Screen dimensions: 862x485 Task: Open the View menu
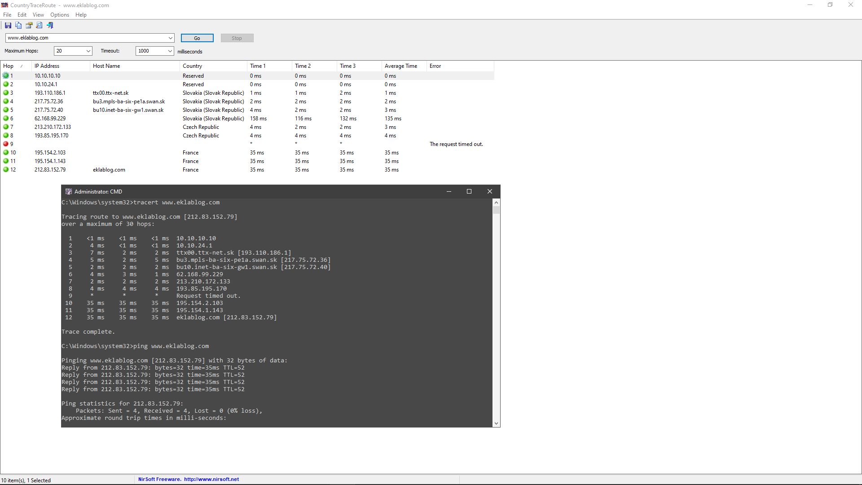[x=38, y=15]
